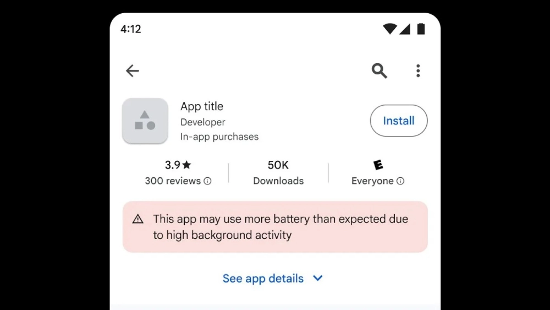Tap the star rating 3.9

178,165
